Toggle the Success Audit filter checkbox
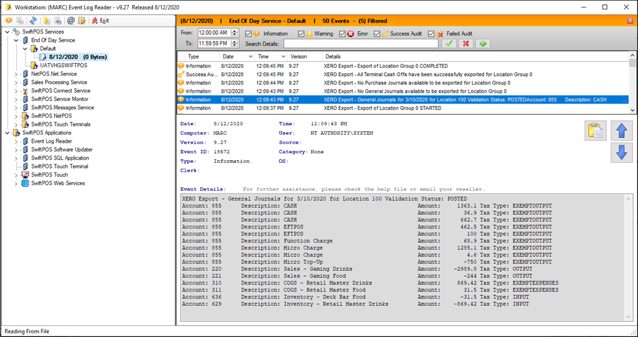The height and width of the screenshot is (337, 638). click(x=377, y=34)
